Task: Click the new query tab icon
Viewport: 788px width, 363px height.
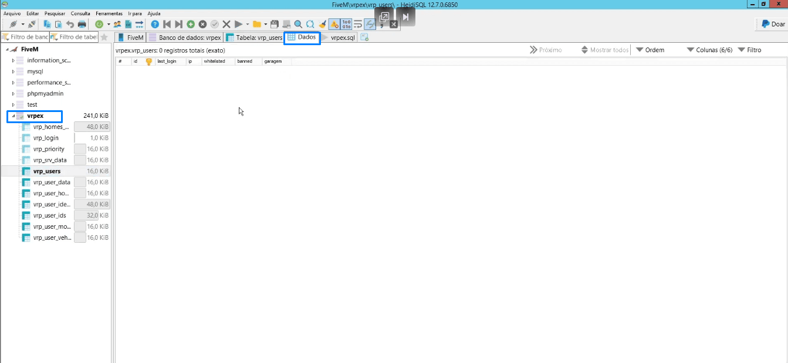Action: pos(364,38)
